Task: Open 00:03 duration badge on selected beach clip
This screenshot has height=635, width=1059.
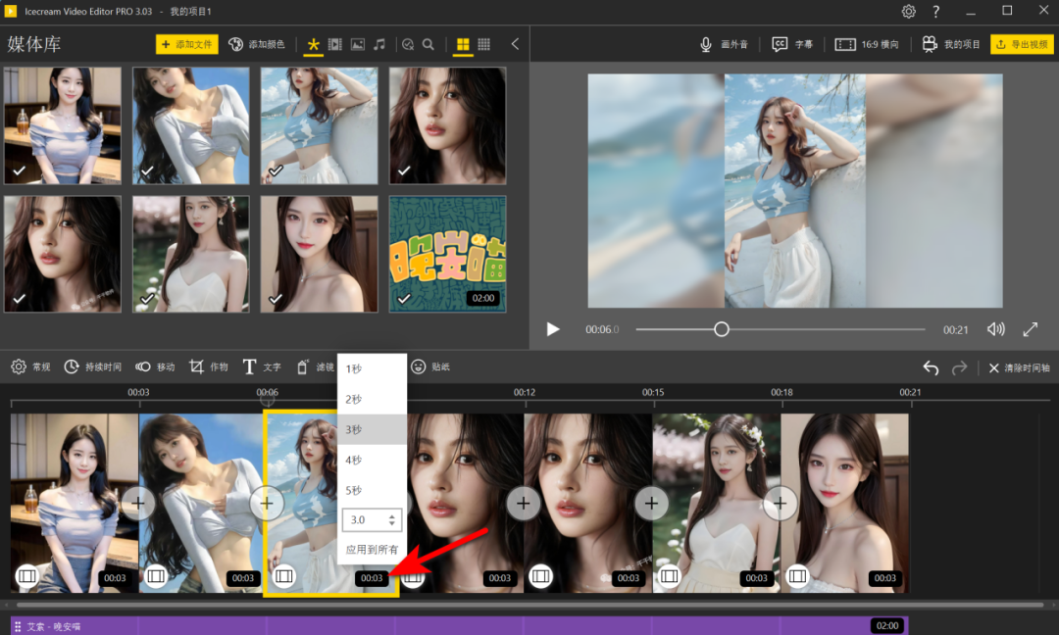Action: coord(372,577)
